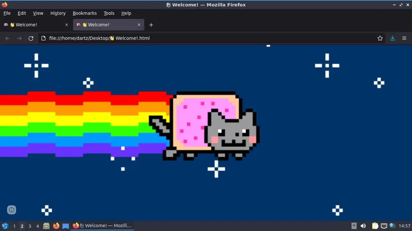This screenshot has height=231, width=412.
Task: Go back one page
Action: pos(8,38)
